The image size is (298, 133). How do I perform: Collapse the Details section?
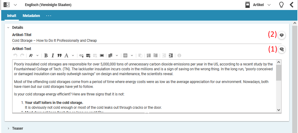[x=8, y=28]
